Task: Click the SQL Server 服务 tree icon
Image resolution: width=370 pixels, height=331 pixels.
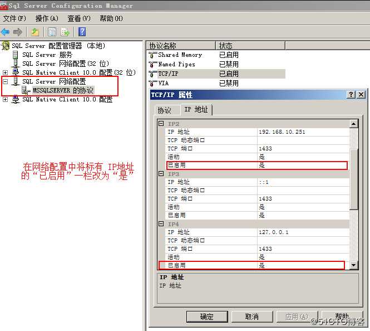Action: [x=16, y=55]
